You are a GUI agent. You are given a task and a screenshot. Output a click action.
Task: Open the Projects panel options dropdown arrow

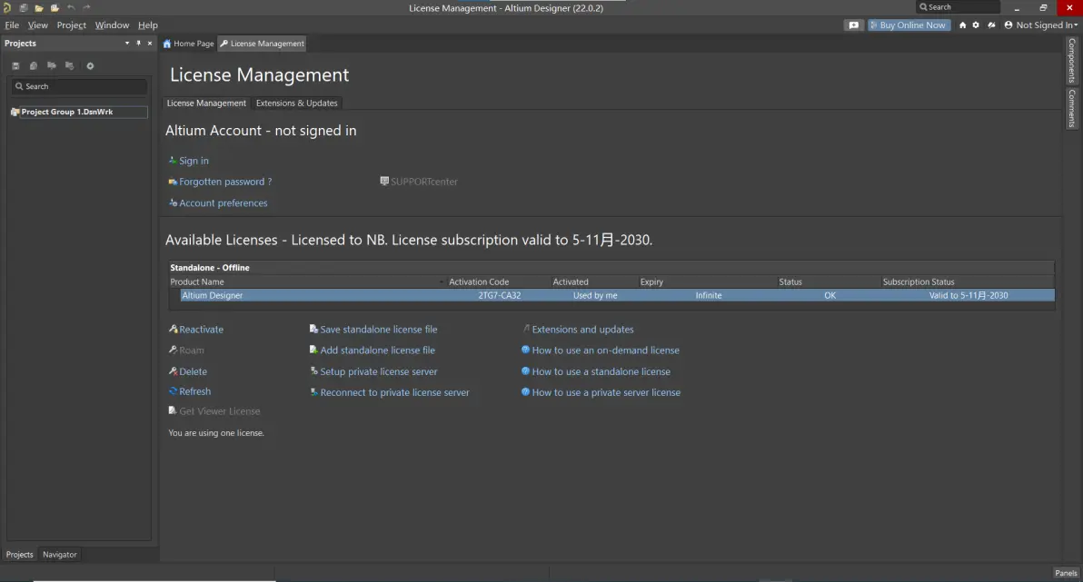126,43
